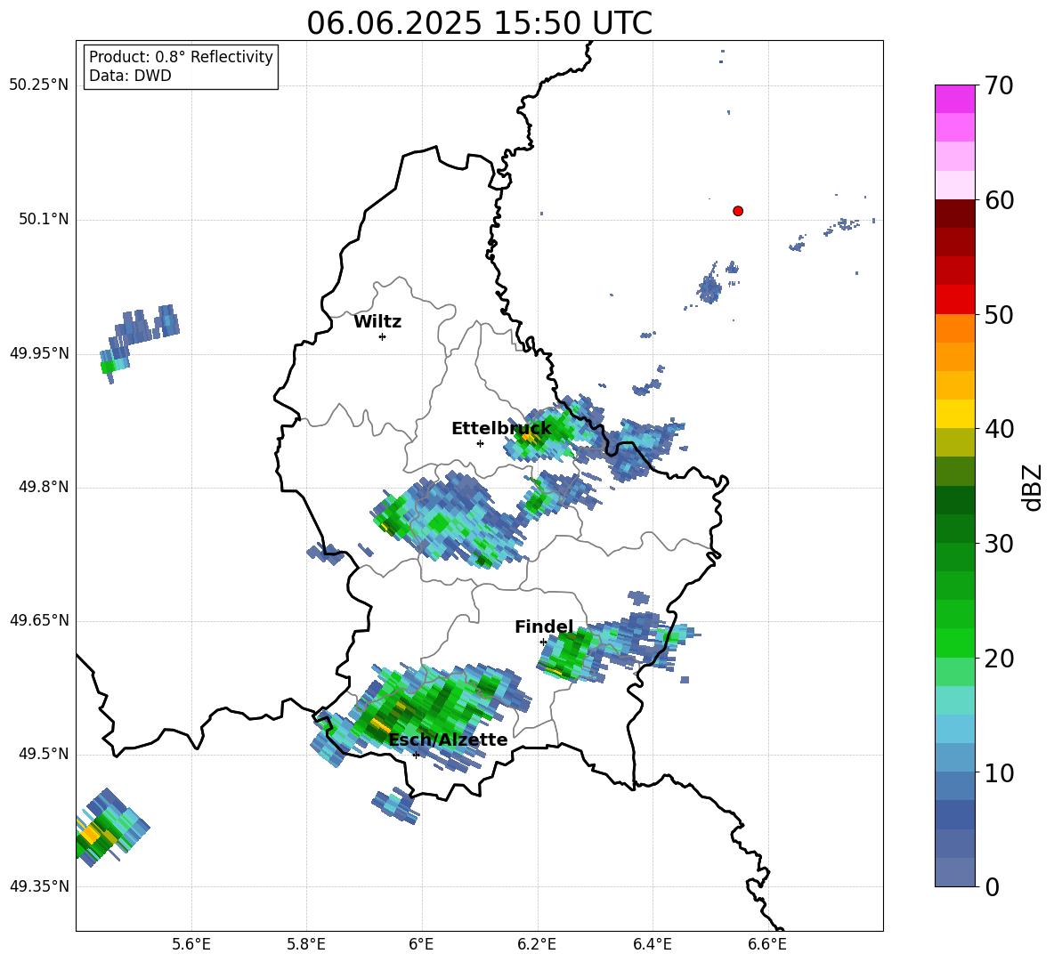Click the red dot radar site marker
1054x962 pixels.
[738, 211]
